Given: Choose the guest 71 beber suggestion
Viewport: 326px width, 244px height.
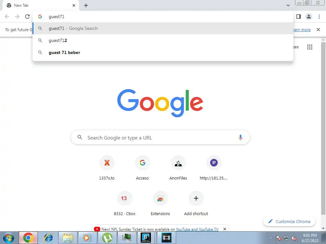Looking at the screenshot, I should point(163,52).
